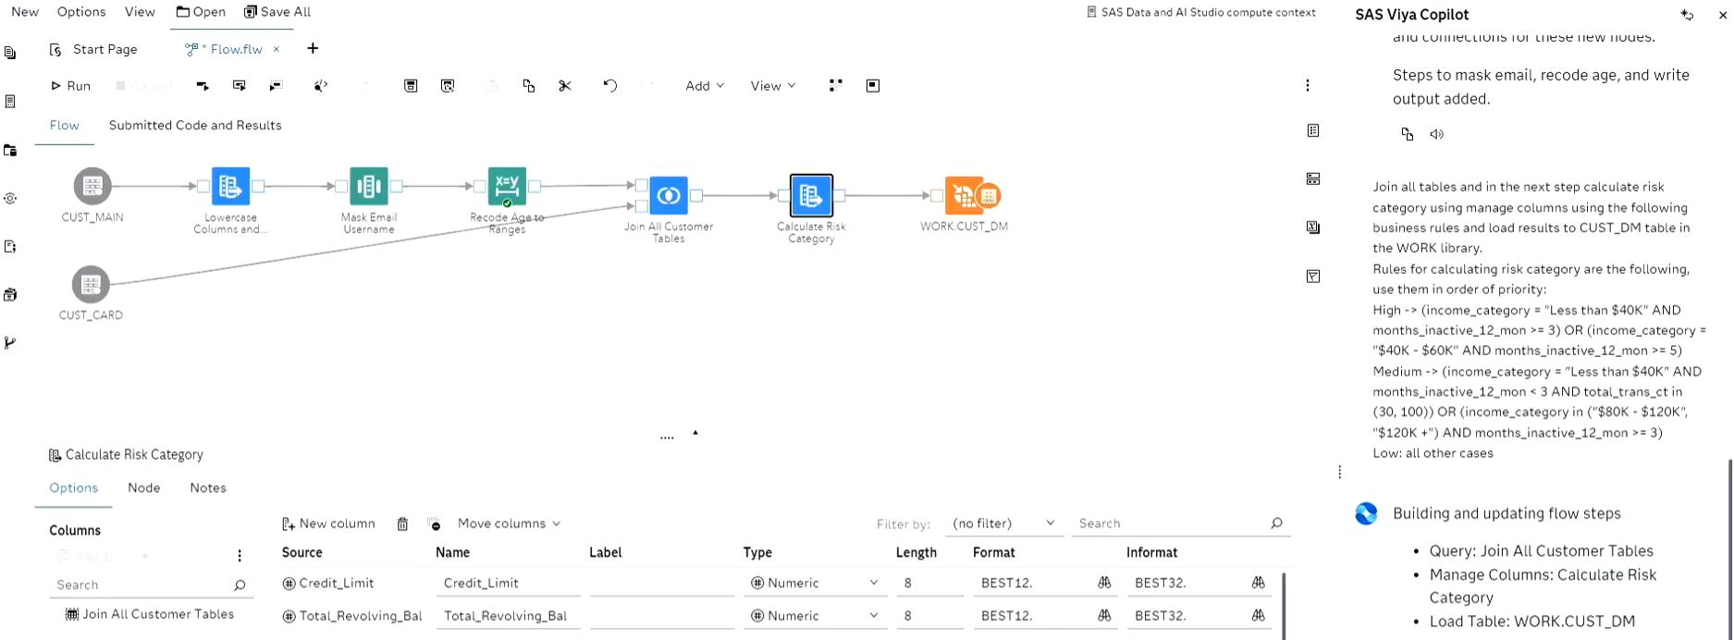This screenshot has width=1734, height=640.
Task: Click the column table Search field
Action: pos(1181,523)
